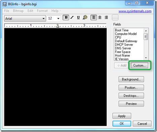Click the ruler tab marker near 2
Viewport: 157px width, 132px height.
tap(57, 26)
